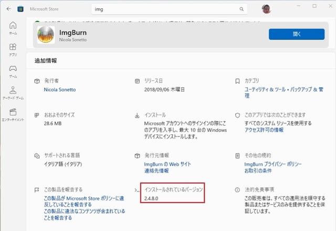Viewport: 336px width, 231px height.
Task: Open アクセス許可の情報 link
Action: click(x=264, y=130)
